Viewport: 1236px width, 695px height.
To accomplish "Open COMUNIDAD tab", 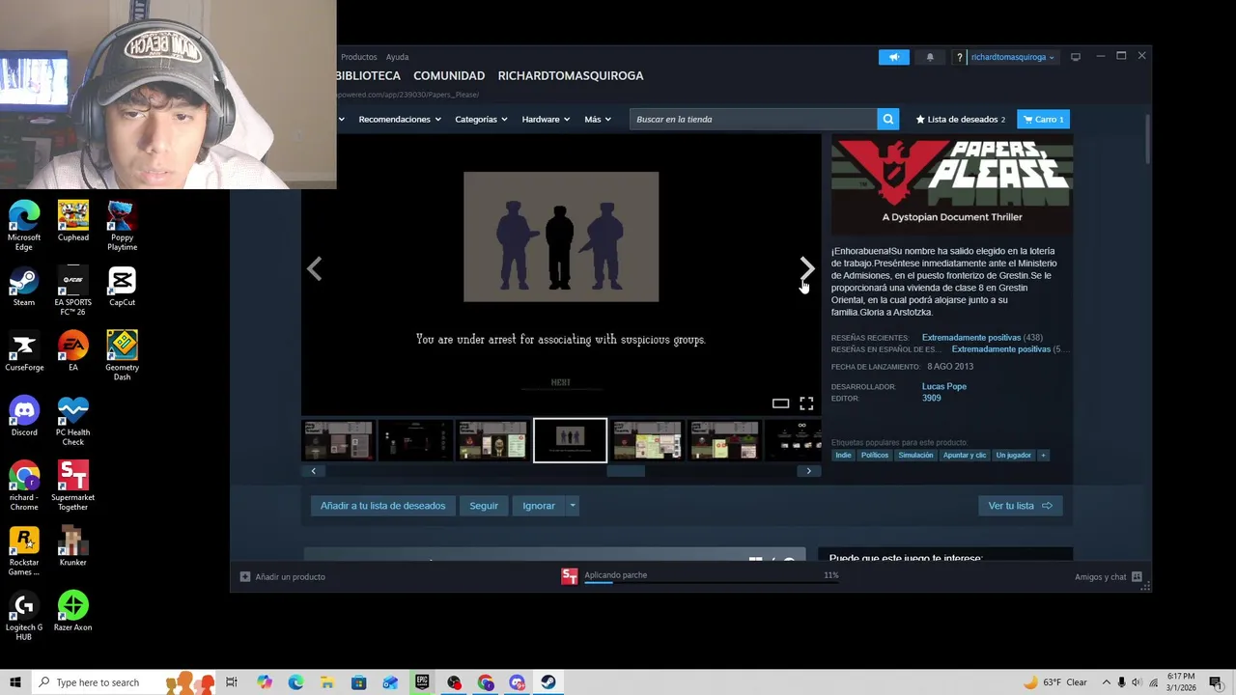I will point(449,75).
